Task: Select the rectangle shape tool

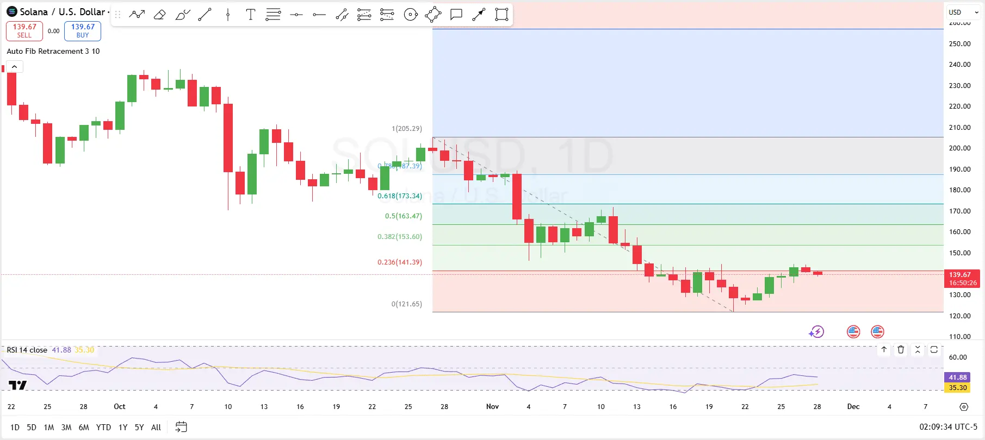Action: pyautogui.click(x=501, y=15)
